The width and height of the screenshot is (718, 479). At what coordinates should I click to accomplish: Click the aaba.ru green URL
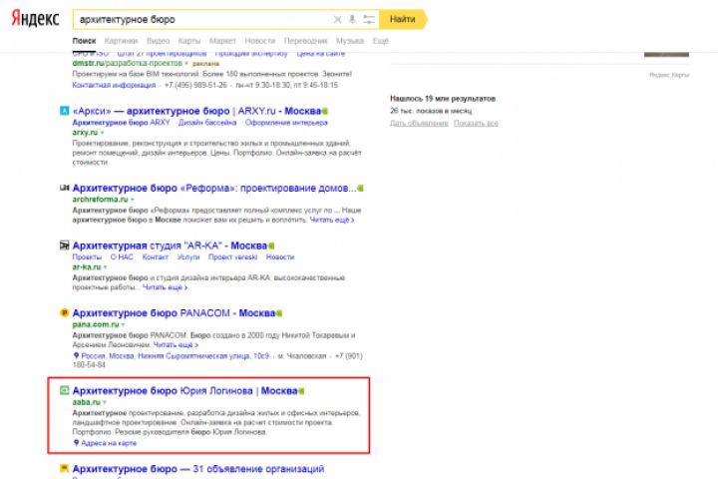pyautogui.click(x=86, y=402)
